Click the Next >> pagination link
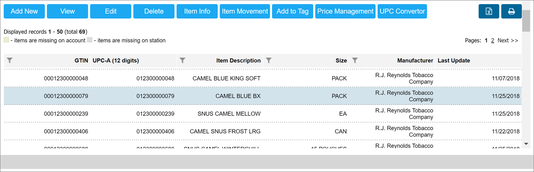The image size is (534, 172). (x=508, y=41)
